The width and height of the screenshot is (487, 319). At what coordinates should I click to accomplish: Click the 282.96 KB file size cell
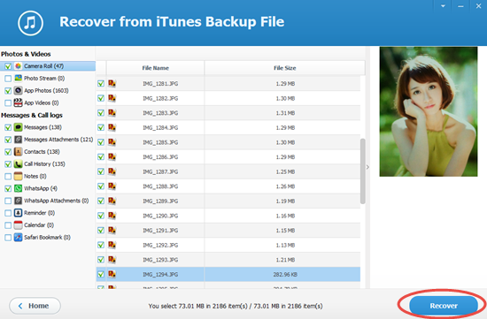tap(285, 274)
